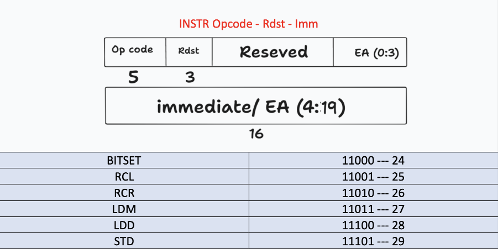
Task: Click the 11000 --- 24 opcode cell
Action: (374, 161)
